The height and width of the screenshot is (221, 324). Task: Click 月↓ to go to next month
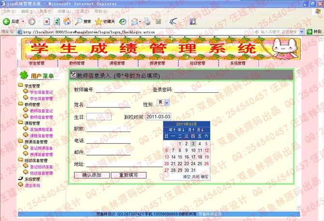click(x=200, y=130)
